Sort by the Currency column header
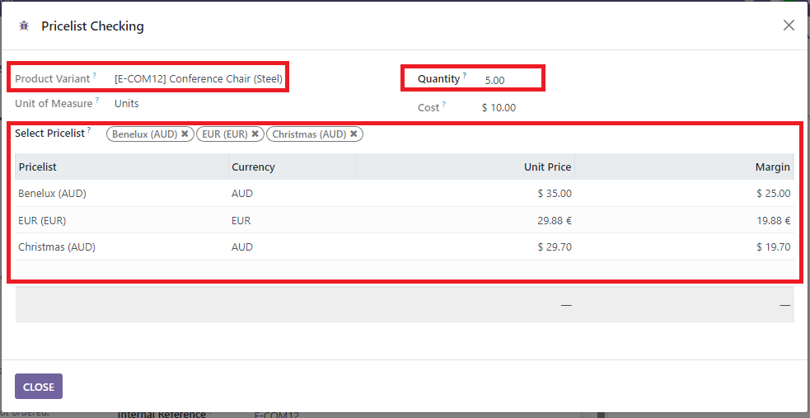The height and width of the screenshot is (418, 810). coord(253,167)
